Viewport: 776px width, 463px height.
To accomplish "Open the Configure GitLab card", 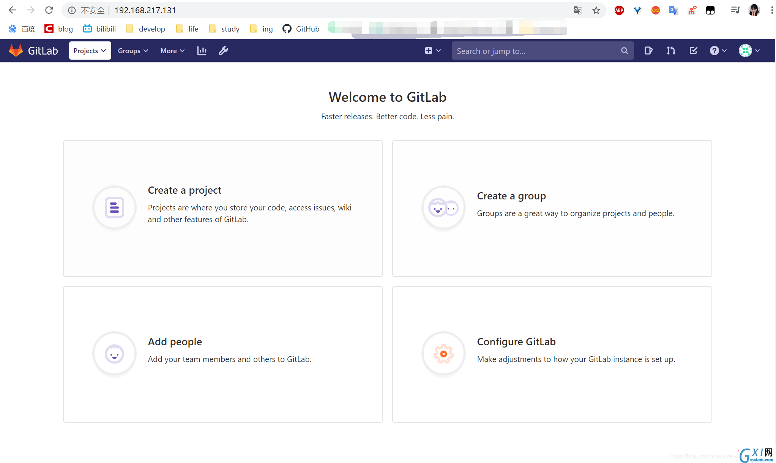I will [552, 354].
